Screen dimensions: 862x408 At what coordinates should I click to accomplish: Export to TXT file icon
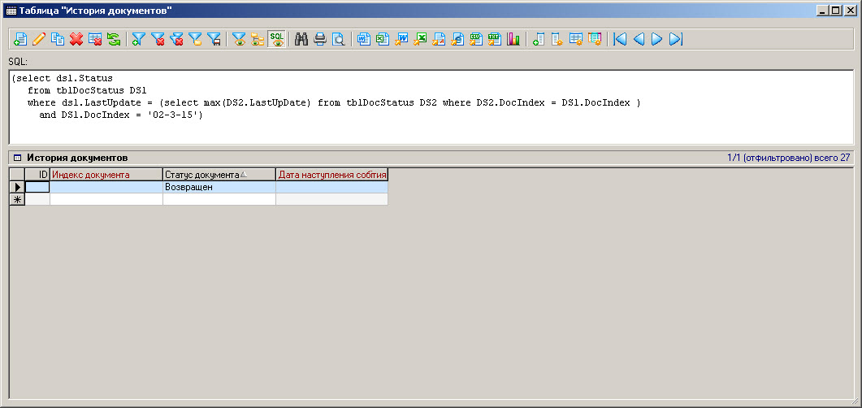click(495, 39)
